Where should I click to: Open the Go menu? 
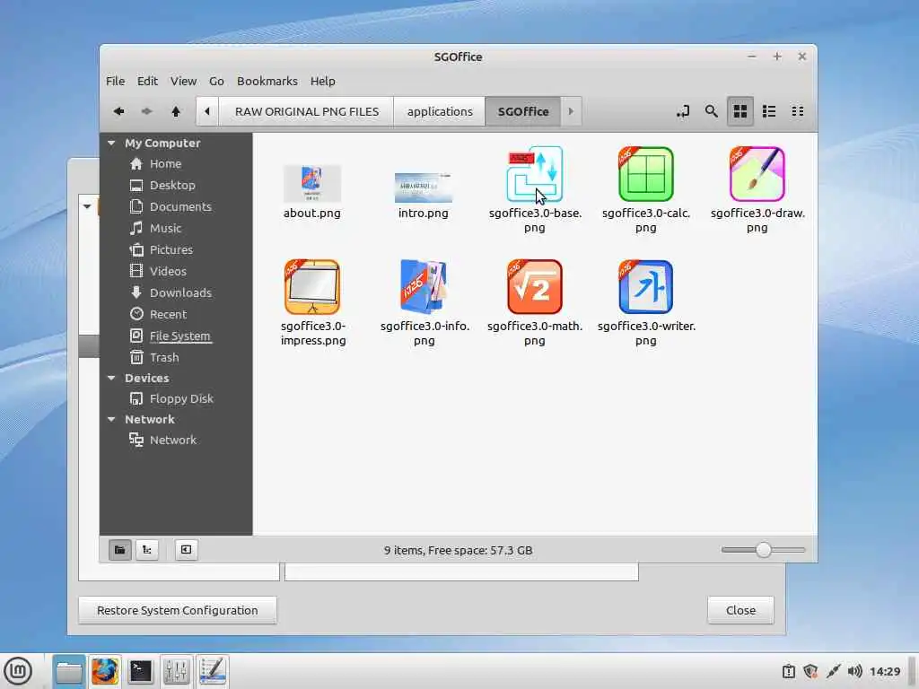(x=217, y=81)
